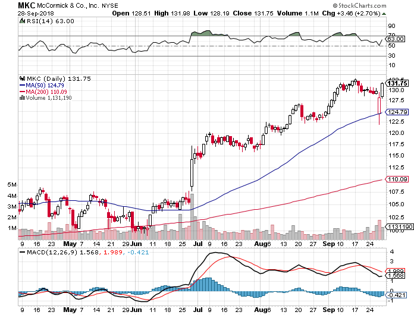Click the 'Jun' month label on MACD axis
The height and width of the screenshot is (315, 414).
pos(136,310)
